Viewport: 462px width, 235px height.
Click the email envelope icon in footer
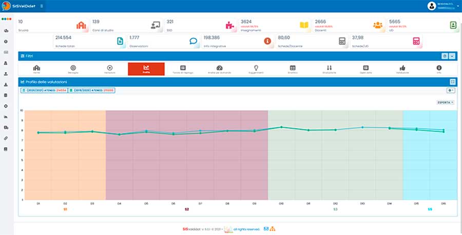tap(266, 228)
